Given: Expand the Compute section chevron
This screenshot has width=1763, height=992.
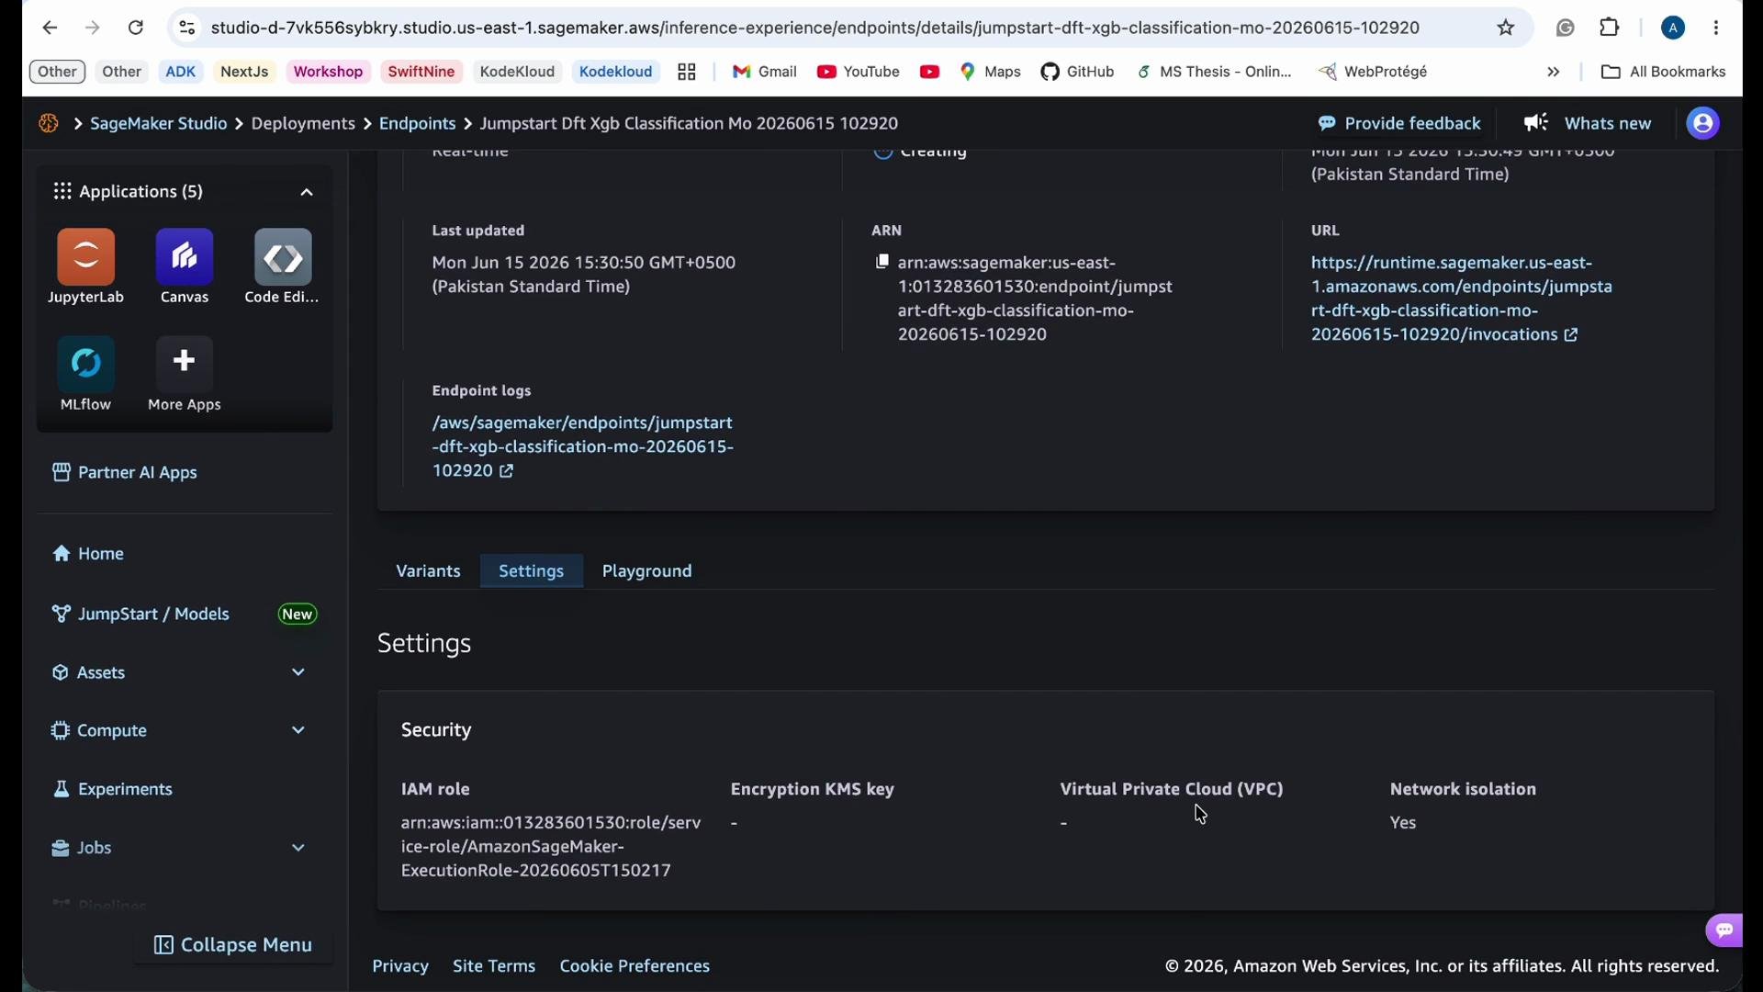Looking at the screenshot, I should [298, 731].
